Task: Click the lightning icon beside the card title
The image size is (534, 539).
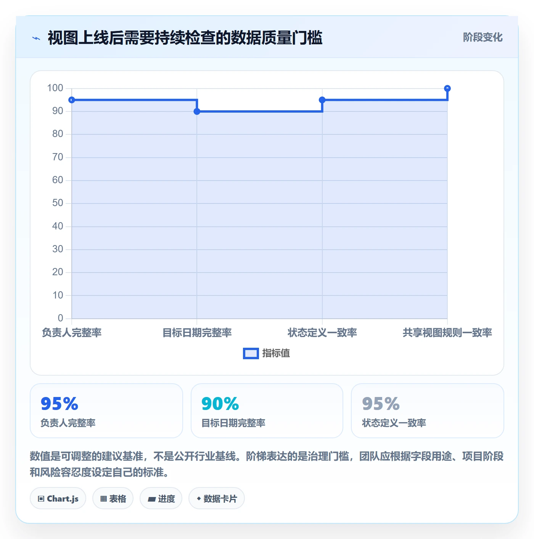Action: pos(36,38)
